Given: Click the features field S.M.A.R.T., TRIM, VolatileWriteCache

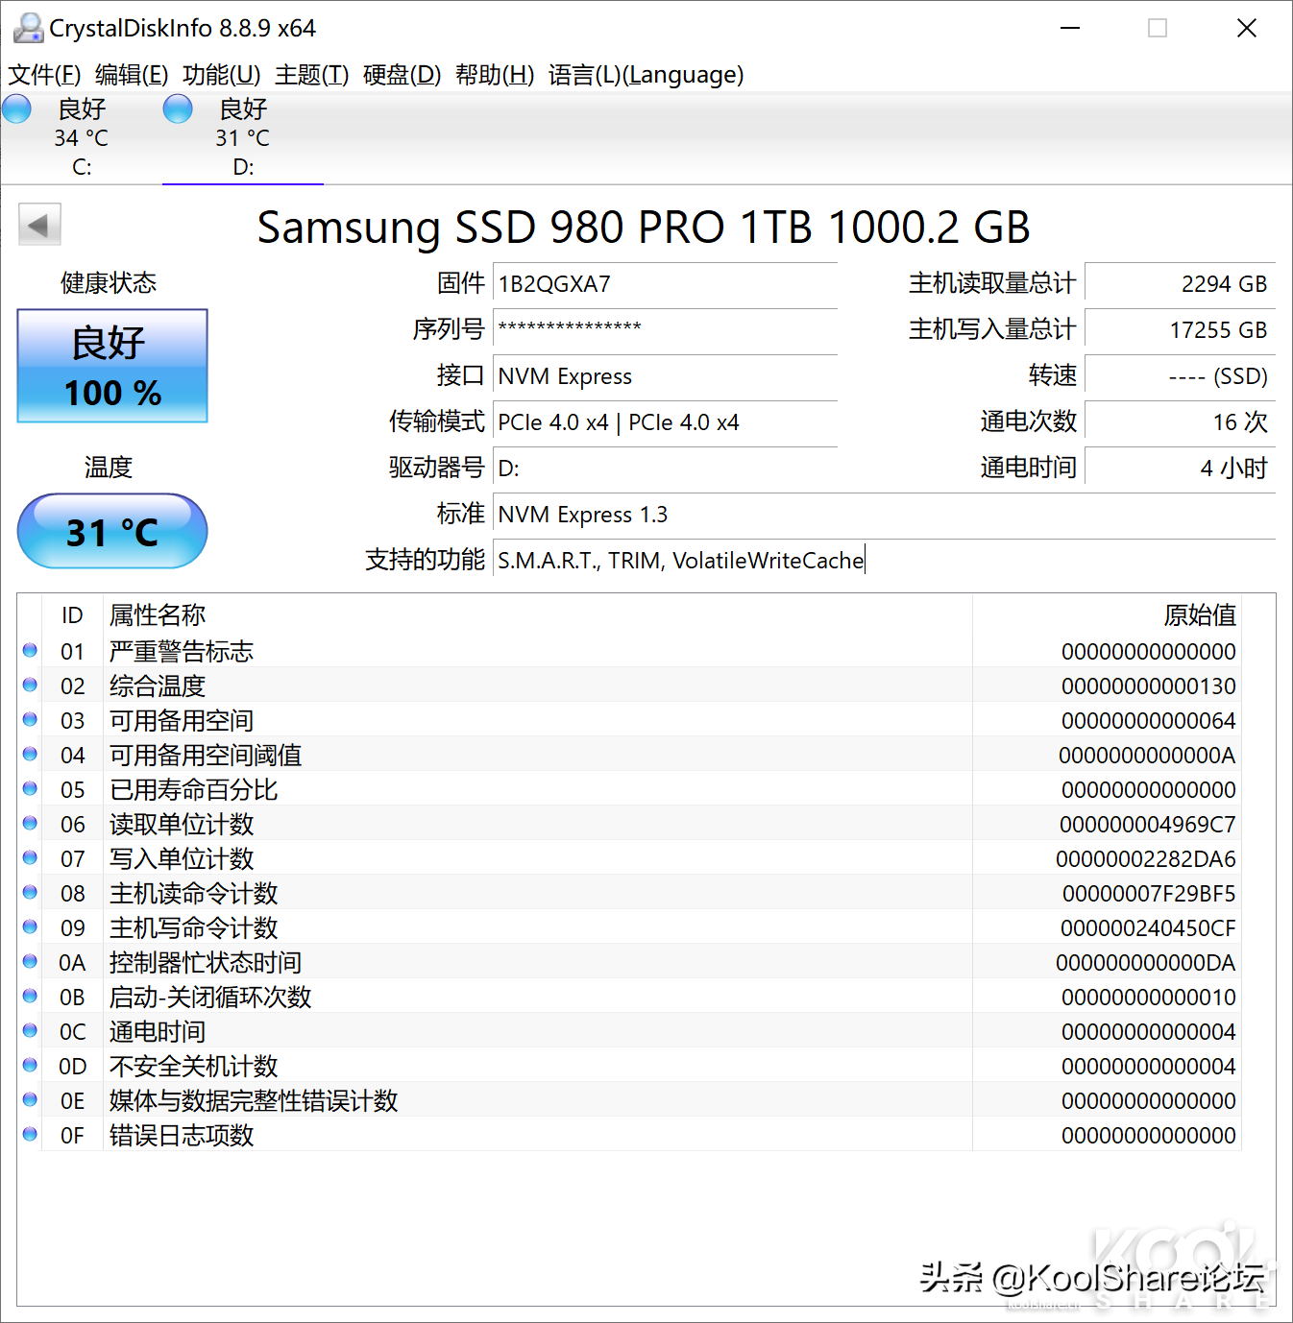Looking at the screenshot, I should coord(884,561).
